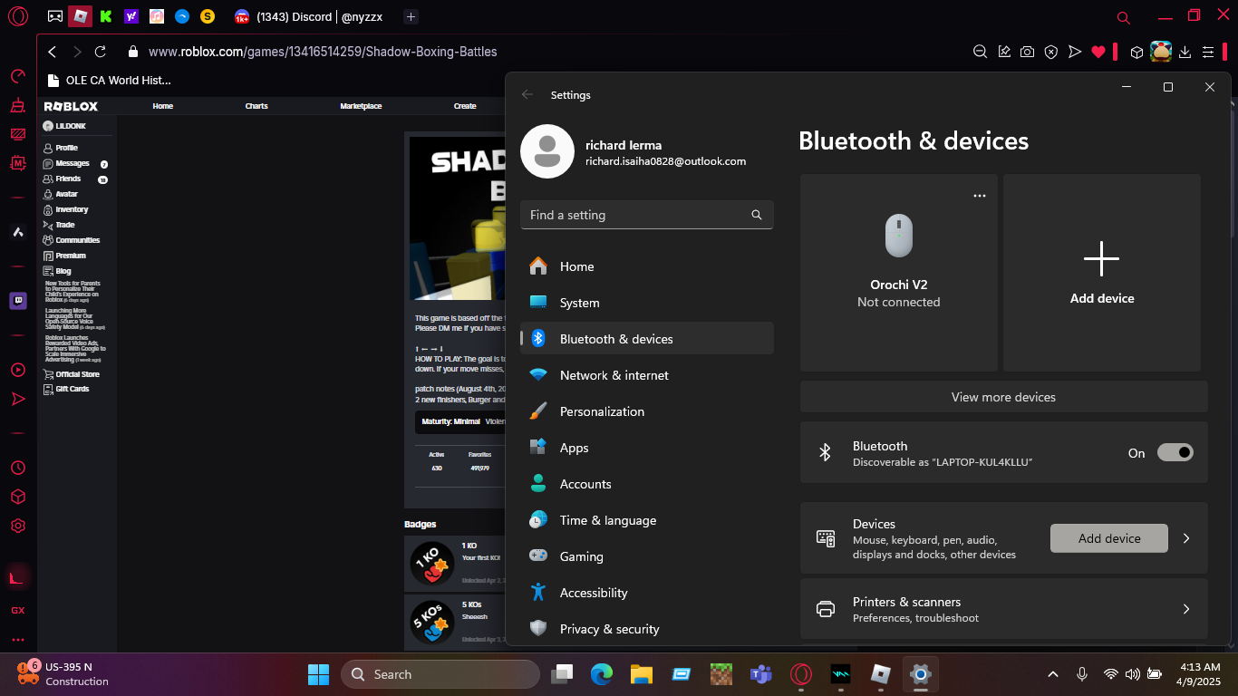Select Create in Roblox header
Viewport: 1238px width, 696px height.
465,106
